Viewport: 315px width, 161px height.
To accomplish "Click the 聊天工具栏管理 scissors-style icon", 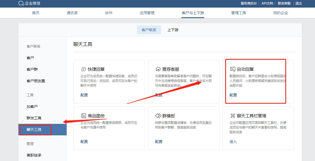I will click(233, 115).
